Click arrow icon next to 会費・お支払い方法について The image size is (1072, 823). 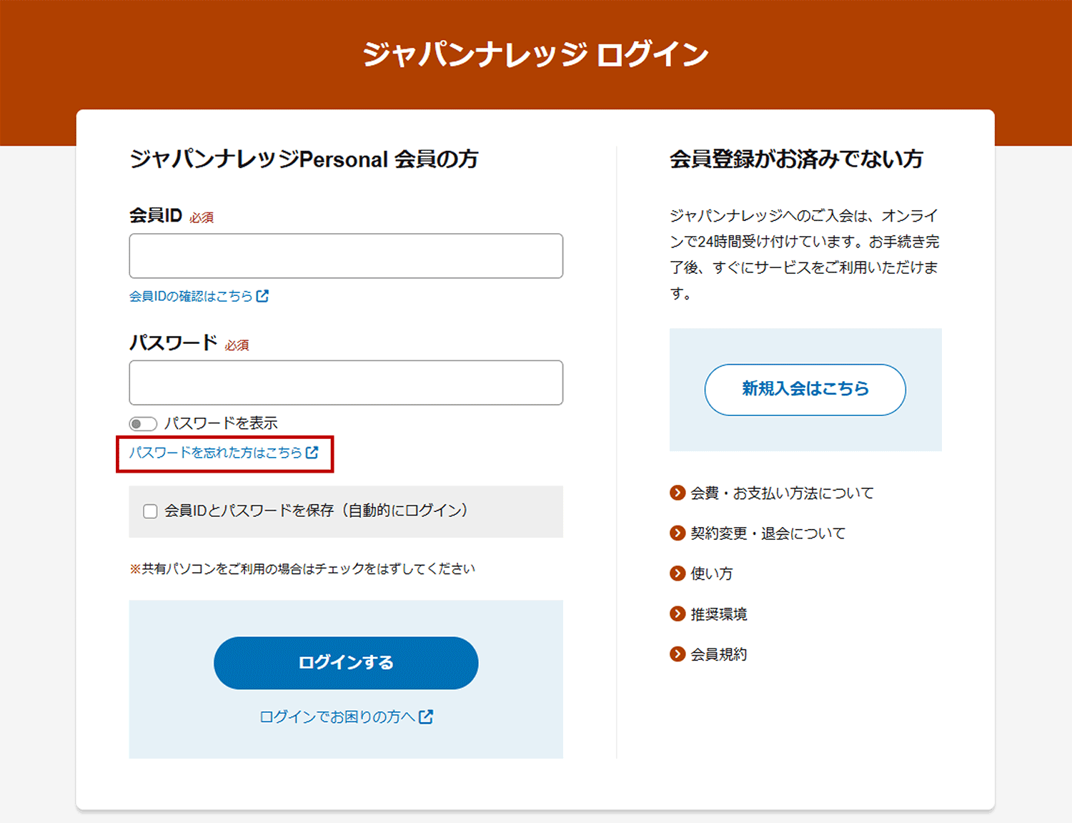[x=678, y=493]
